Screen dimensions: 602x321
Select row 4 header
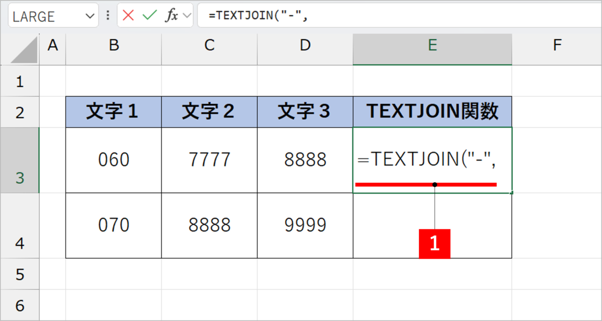click(19, 226)
